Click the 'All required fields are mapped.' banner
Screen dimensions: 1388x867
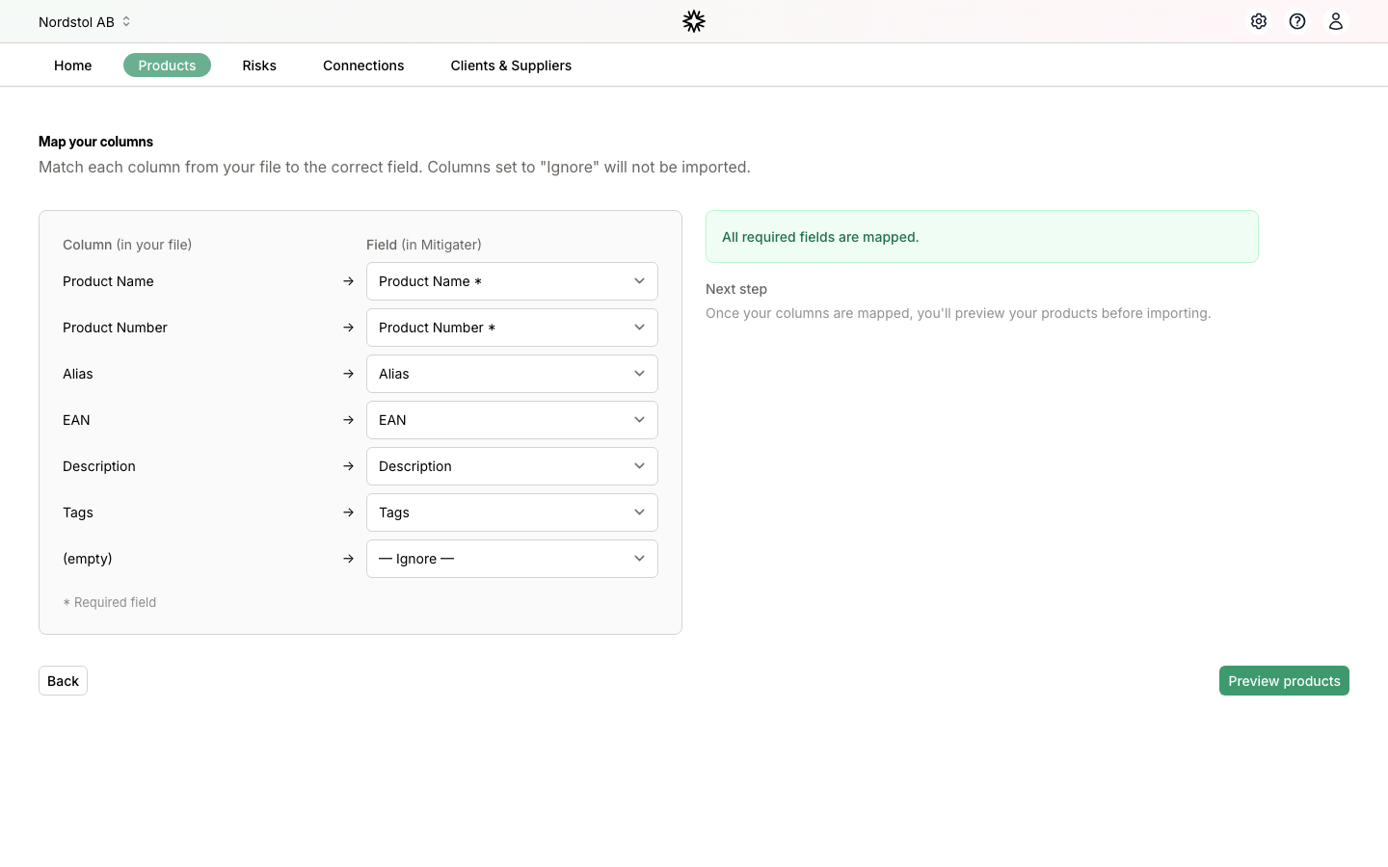click(982, 237)
